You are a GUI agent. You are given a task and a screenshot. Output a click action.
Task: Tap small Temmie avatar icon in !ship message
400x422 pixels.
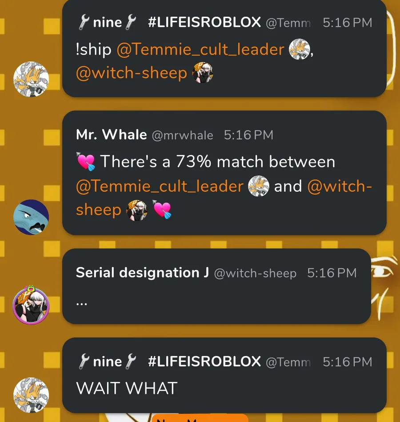tap(299, 49)
